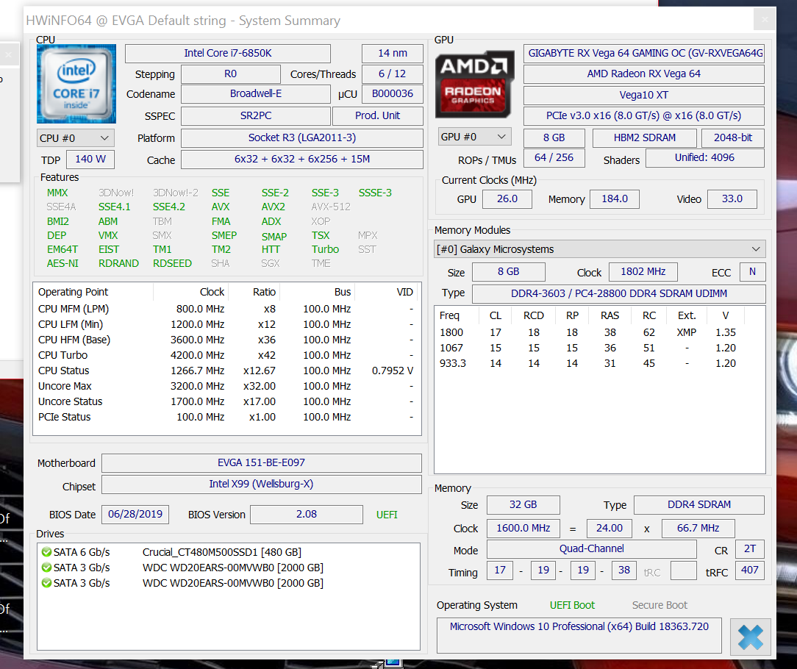Select the 1800 XMP memory timing row
Screen dimensions: 797x669
click(x=600, y=332)
